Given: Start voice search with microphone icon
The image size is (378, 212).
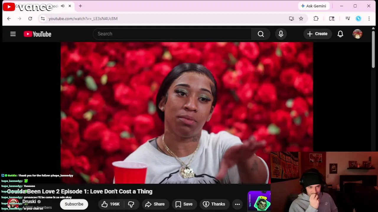Looking at the screenshot, I should click(281, 34).
